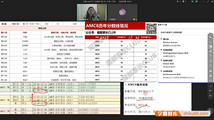
Task: Click the '40分钟' exam time text
Action: (x=143, y=105)
